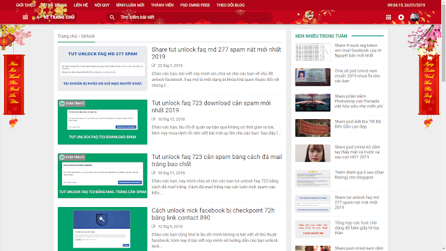
Task: Click edit icon beside 22 thg 1, 2019
Action: tap(153, 66)
